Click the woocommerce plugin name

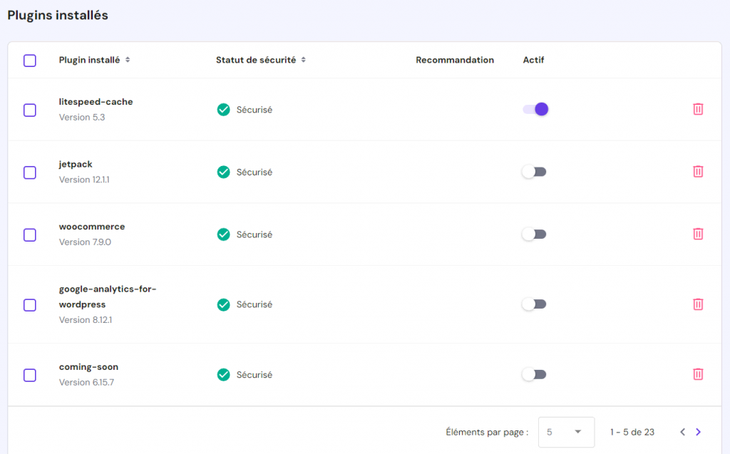click(92, 227)
